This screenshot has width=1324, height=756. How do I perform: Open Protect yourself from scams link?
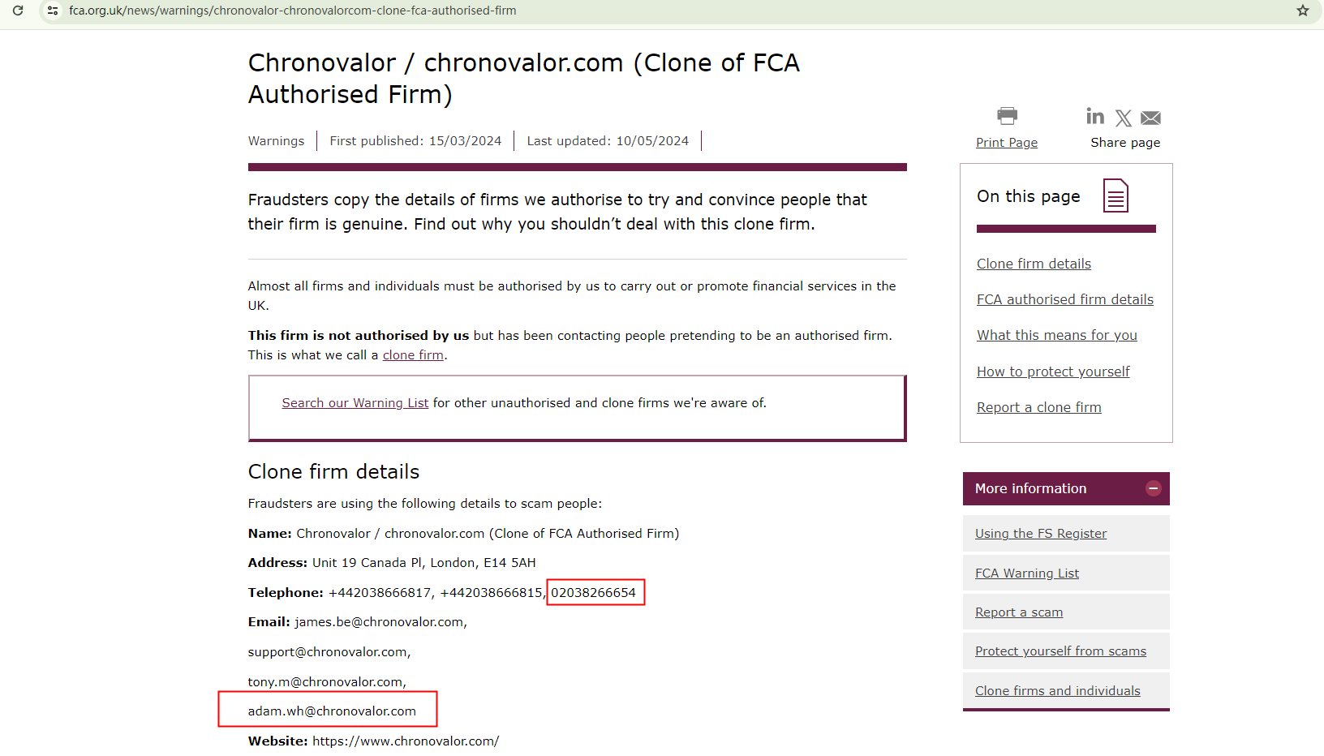(1060, 651)
